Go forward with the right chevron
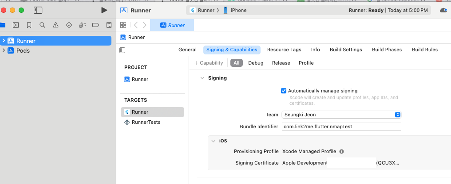This screenshot has width=451, height=184. click(145, 25)
